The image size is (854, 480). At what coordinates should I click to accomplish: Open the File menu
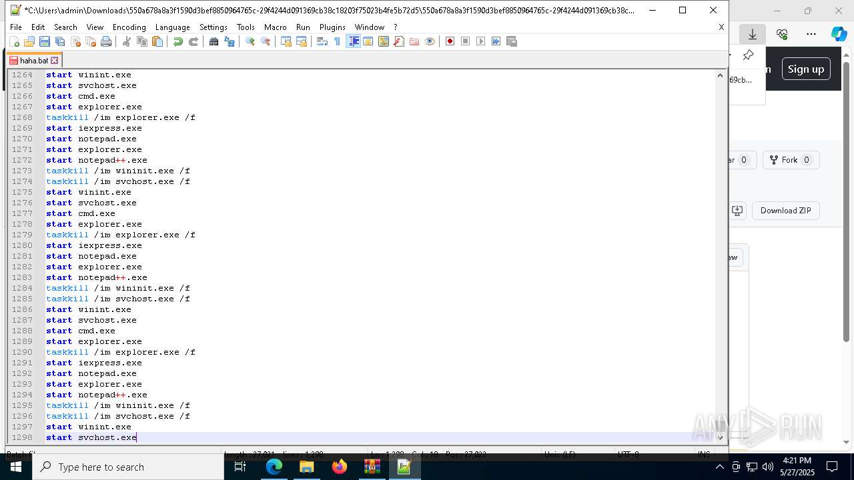[x=16, y=27]
